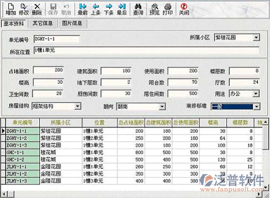Open the 查询 (Search) binoculars icon

138,9
